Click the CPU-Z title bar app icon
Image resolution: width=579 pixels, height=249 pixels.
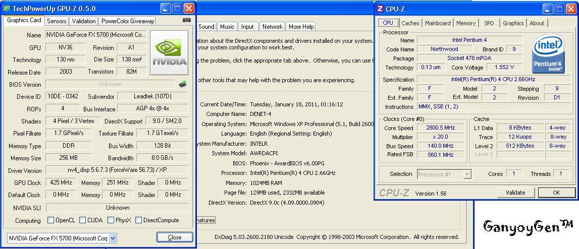point(380,9)
